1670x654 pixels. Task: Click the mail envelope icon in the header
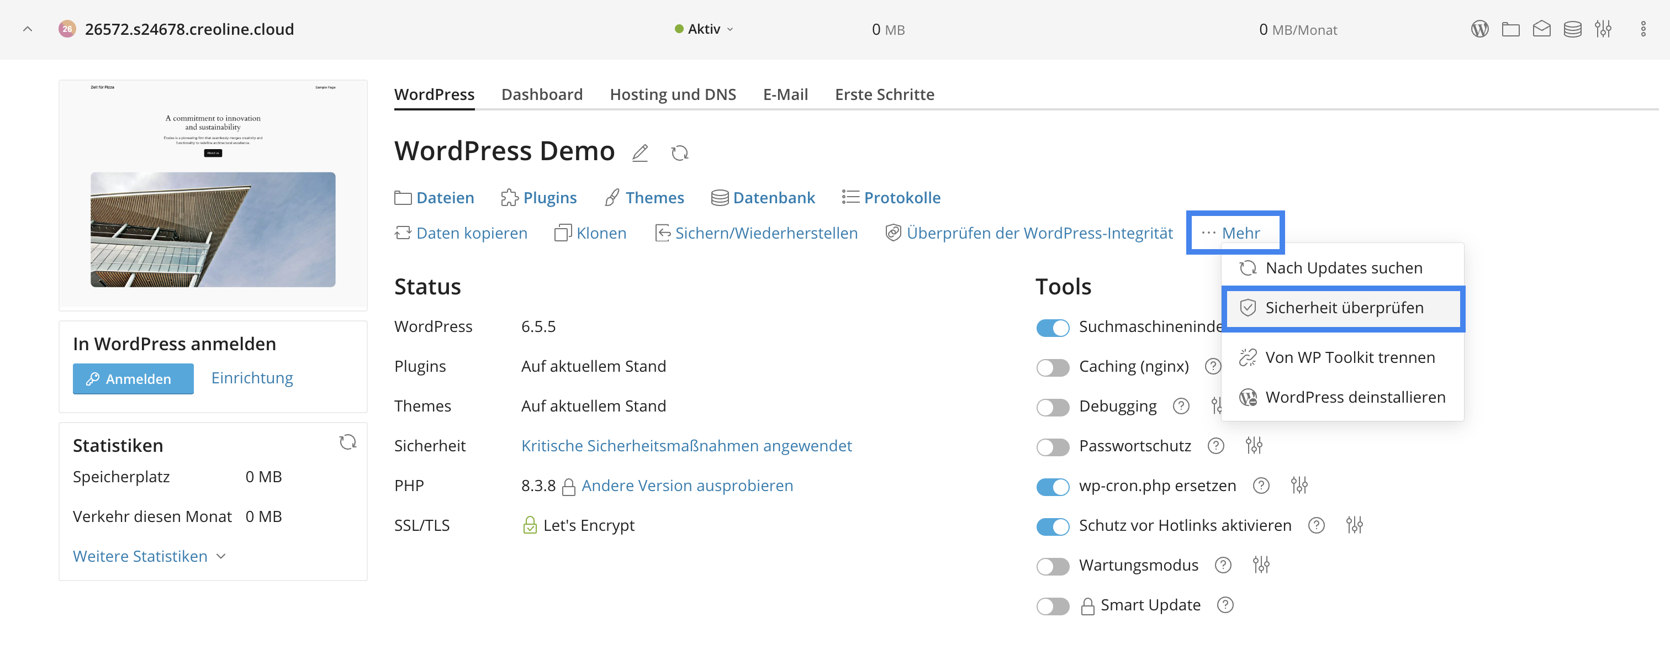(x=1542, y=29)
